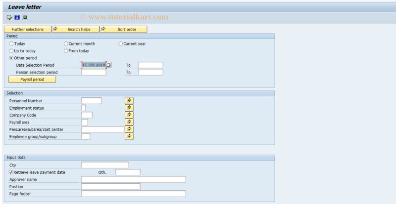Click the Payroll period button

coord(32,80)
